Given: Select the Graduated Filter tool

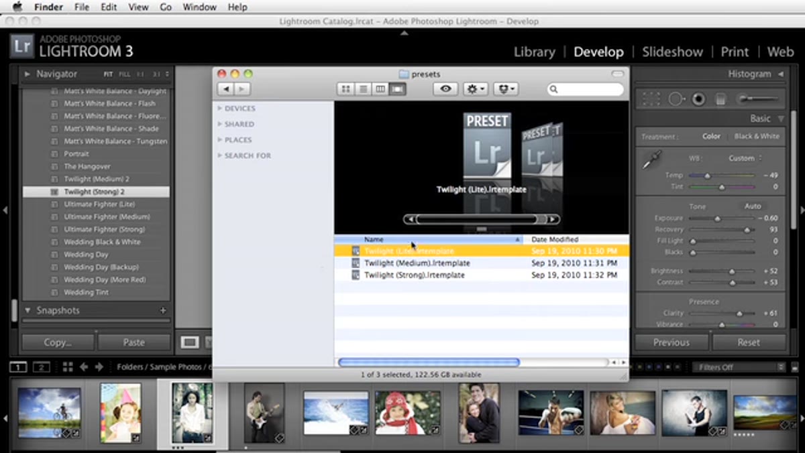Looking at the screenshot, I should [720, 99].
